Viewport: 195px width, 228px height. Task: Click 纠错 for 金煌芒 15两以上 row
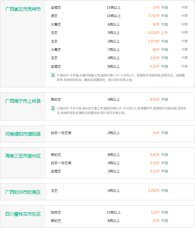(x=185, y=7)
